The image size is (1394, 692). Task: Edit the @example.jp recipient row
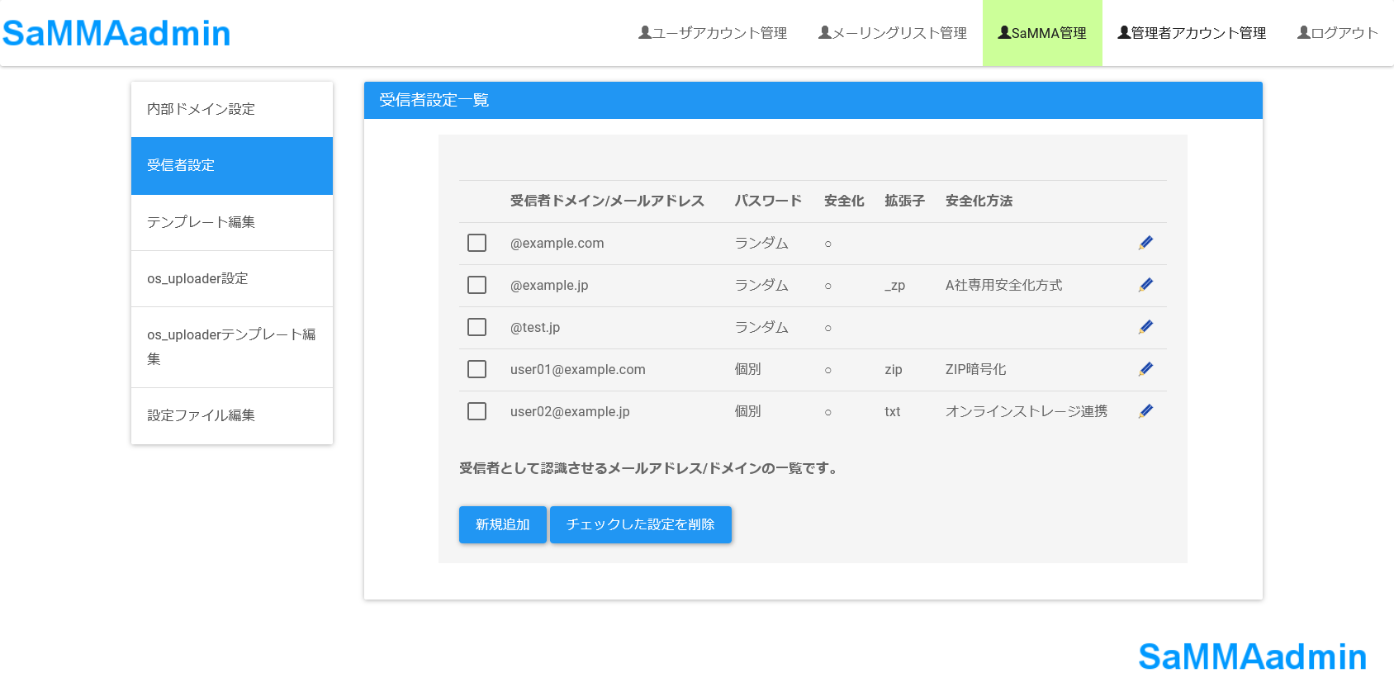1145,285
